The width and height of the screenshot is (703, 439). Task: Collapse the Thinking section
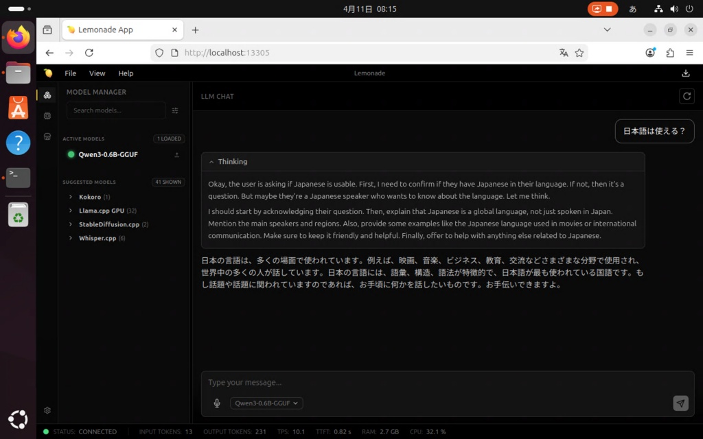click(x=211, y=162)
